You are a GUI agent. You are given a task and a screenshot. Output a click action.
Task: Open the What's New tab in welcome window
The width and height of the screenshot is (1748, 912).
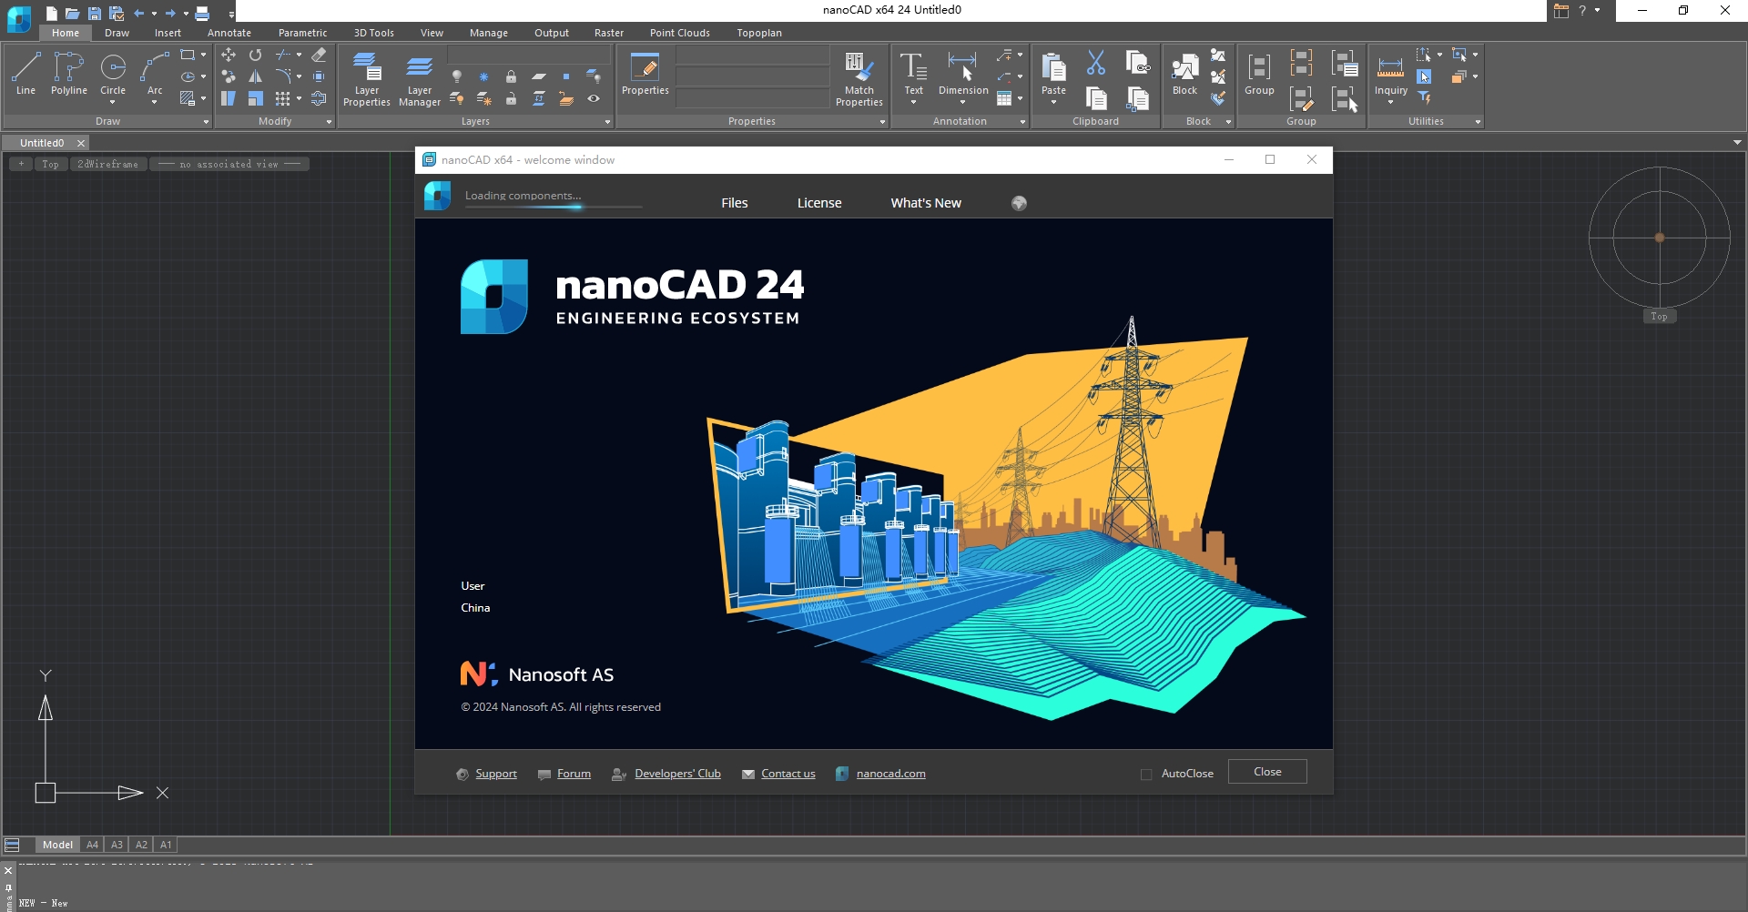925,202
